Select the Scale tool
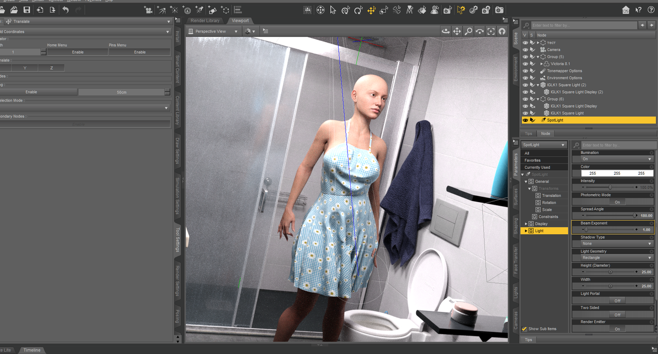 383,10
